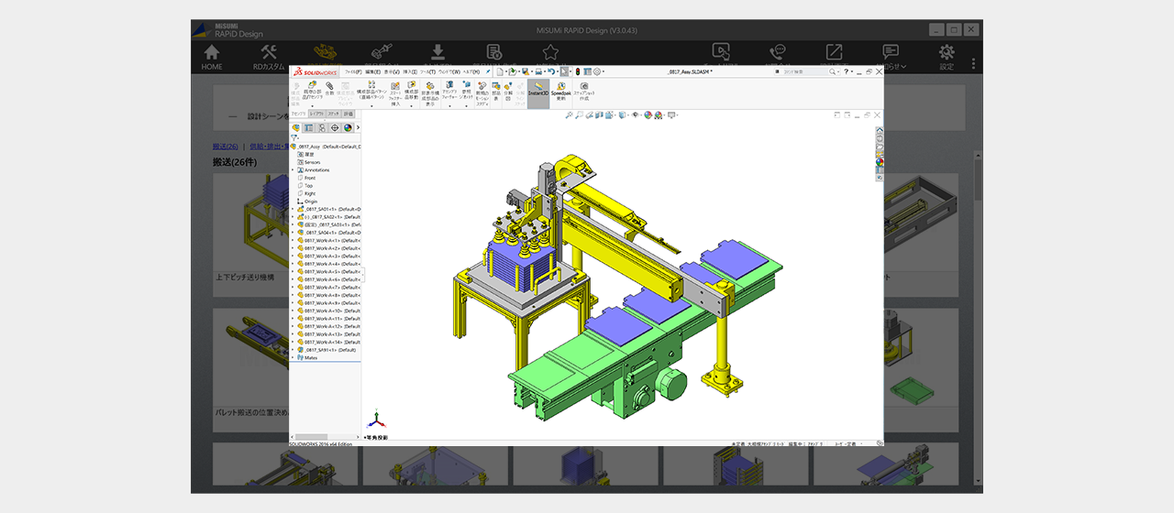Click the Zoom to Fit magnifier icon
The width and height of the screenshot is (1174, 513).
click(570, 115)
